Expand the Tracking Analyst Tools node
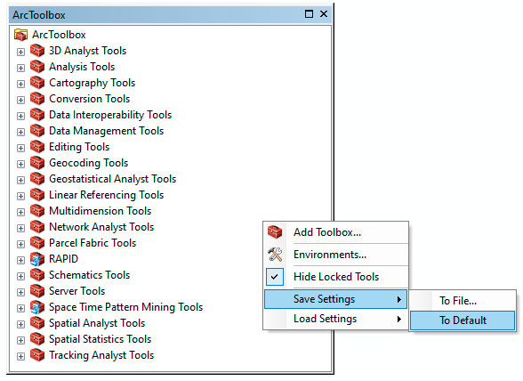 pyautogui.click(x=20, y=357)
